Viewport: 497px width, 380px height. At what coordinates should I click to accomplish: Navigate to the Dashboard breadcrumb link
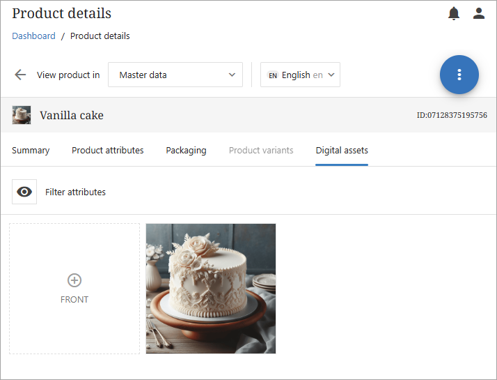[33, 36]
